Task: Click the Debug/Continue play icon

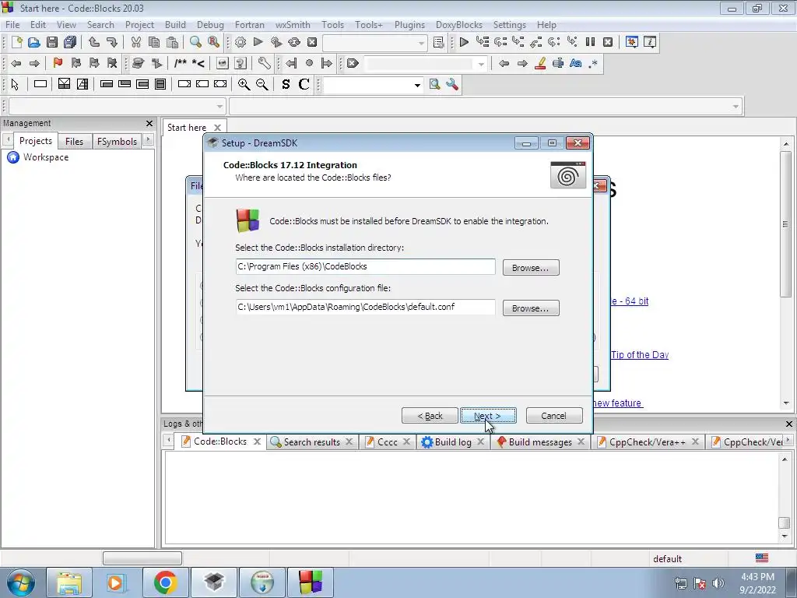Action: 464,42
